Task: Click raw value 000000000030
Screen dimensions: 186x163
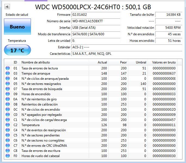Action: point(164,156)
